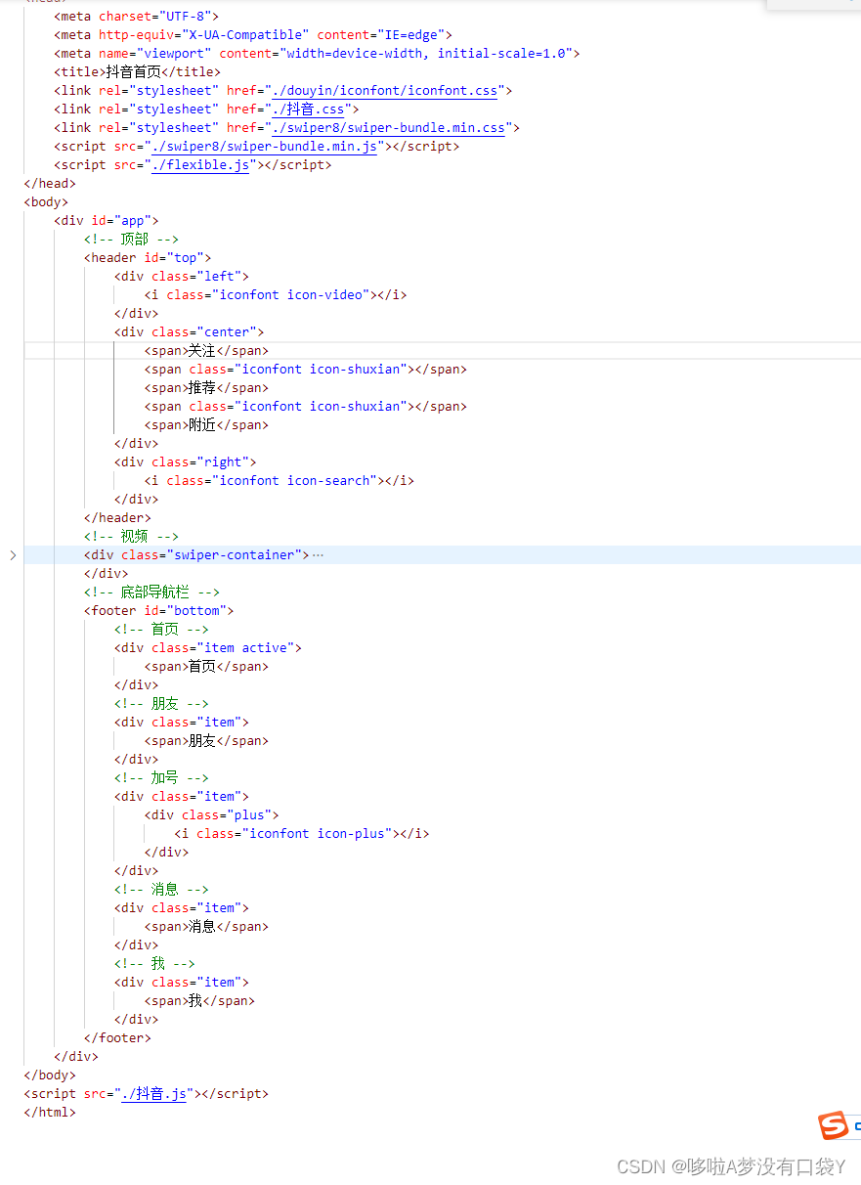Click the closing </html> tag
This screenshot has height=1185, width=861.
pos(50,1113)
